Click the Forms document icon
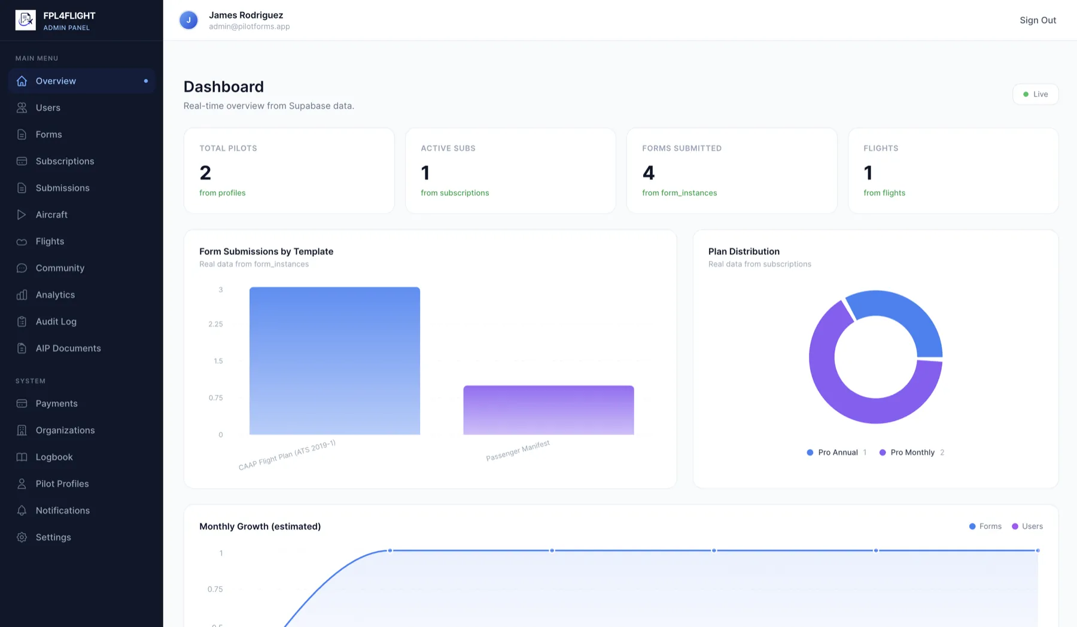Image resolution: width=1077 pixels, height=627 pixels. point(22,135)
